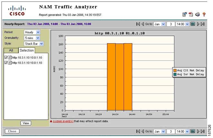Click the Hourly Report date range text
The height and width of the screenshot is (138, 213).
tap(59, 24)
